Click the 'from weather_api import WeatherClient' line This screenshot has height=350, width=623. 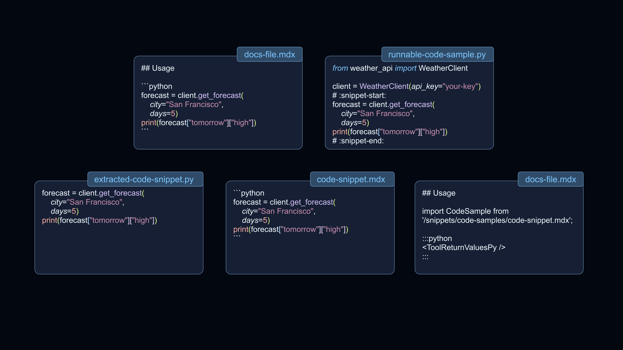[x=400, y=68]
